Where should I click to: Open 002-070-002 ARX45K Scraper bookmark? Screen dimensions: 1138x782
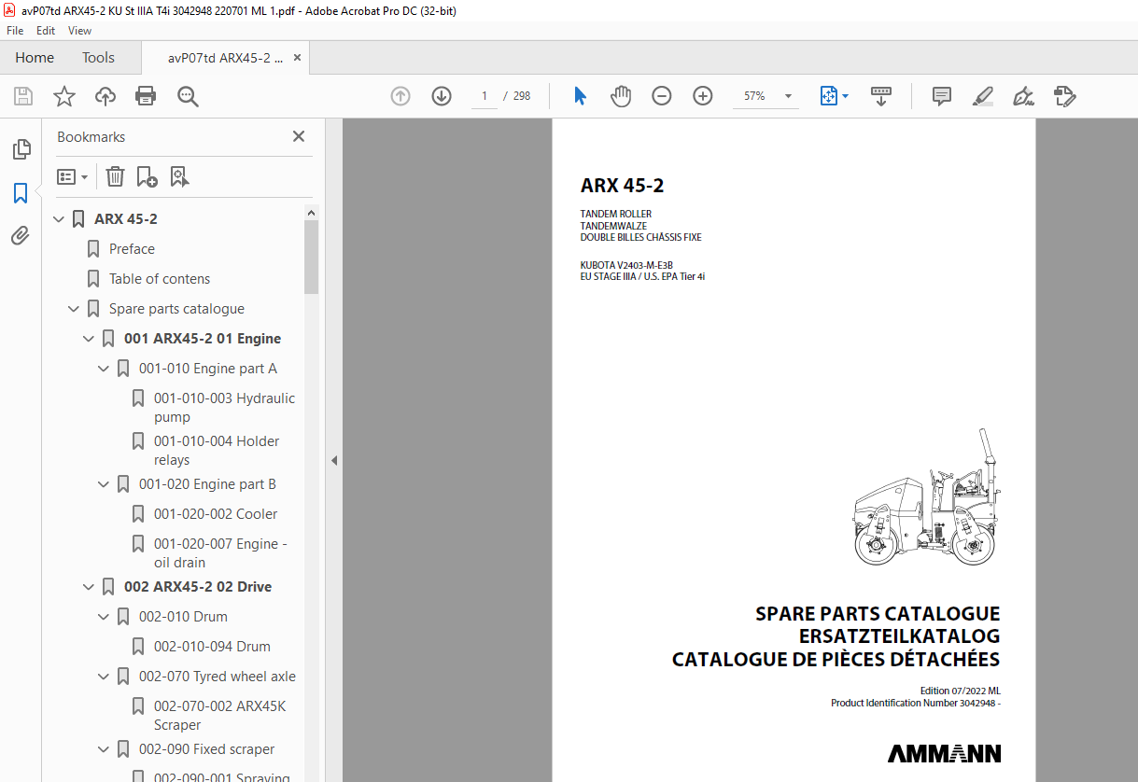point(220,716)
